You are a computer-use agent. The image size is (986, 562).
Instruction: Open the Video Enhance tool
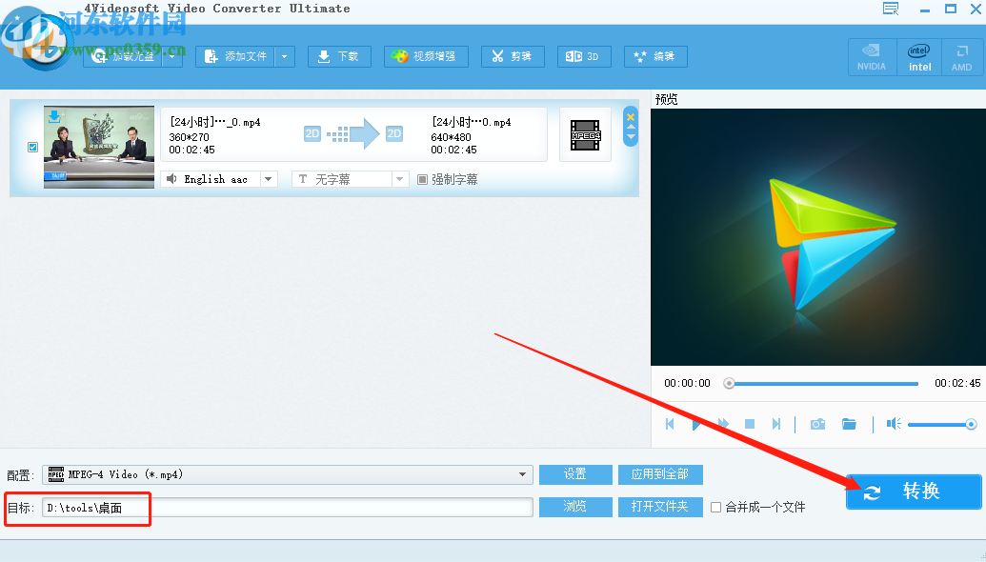point(426,56)
